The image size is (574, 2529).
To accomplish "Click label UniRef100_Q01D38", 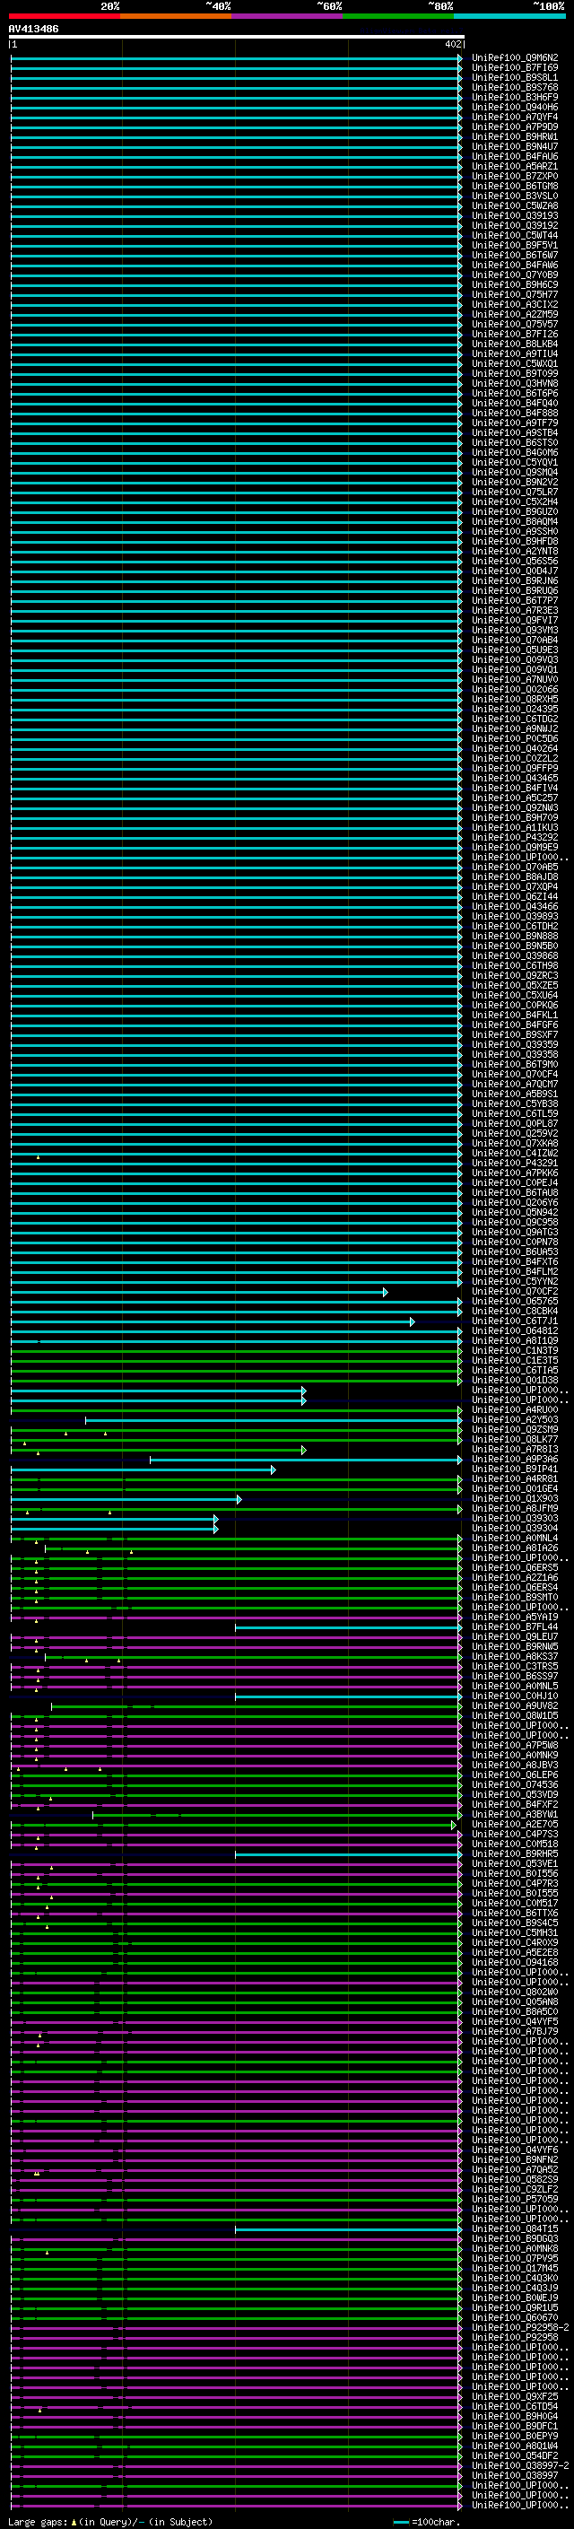I will click(x=515, y=1381).
